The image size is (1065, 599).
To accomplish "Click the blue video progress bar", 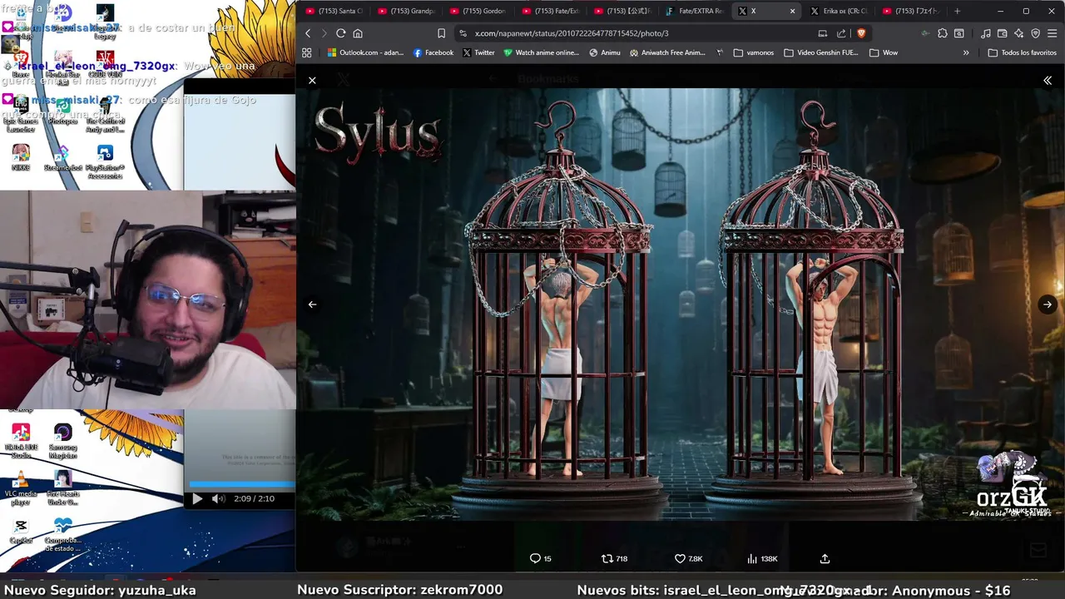I will [242, 484].
